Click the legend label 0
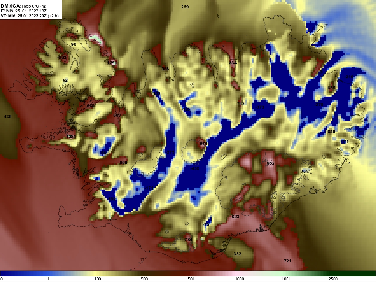The width and height of the screenshot is (376, 282). click(2, 279)
